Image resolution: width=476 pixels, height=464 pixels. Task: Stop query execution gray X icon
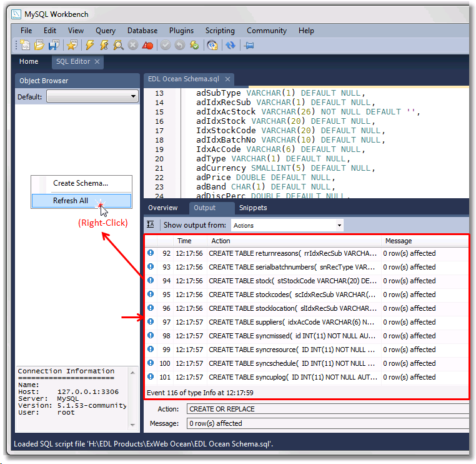click(132, 45)
